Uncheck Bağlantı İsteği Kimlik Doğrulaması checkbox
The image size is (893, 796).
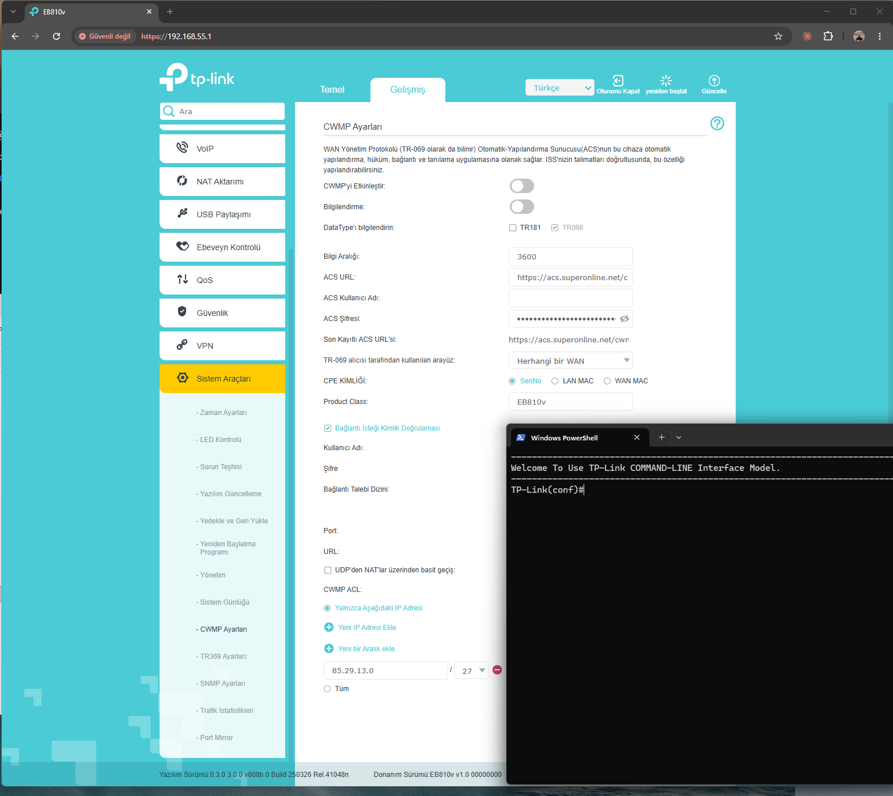328,428
